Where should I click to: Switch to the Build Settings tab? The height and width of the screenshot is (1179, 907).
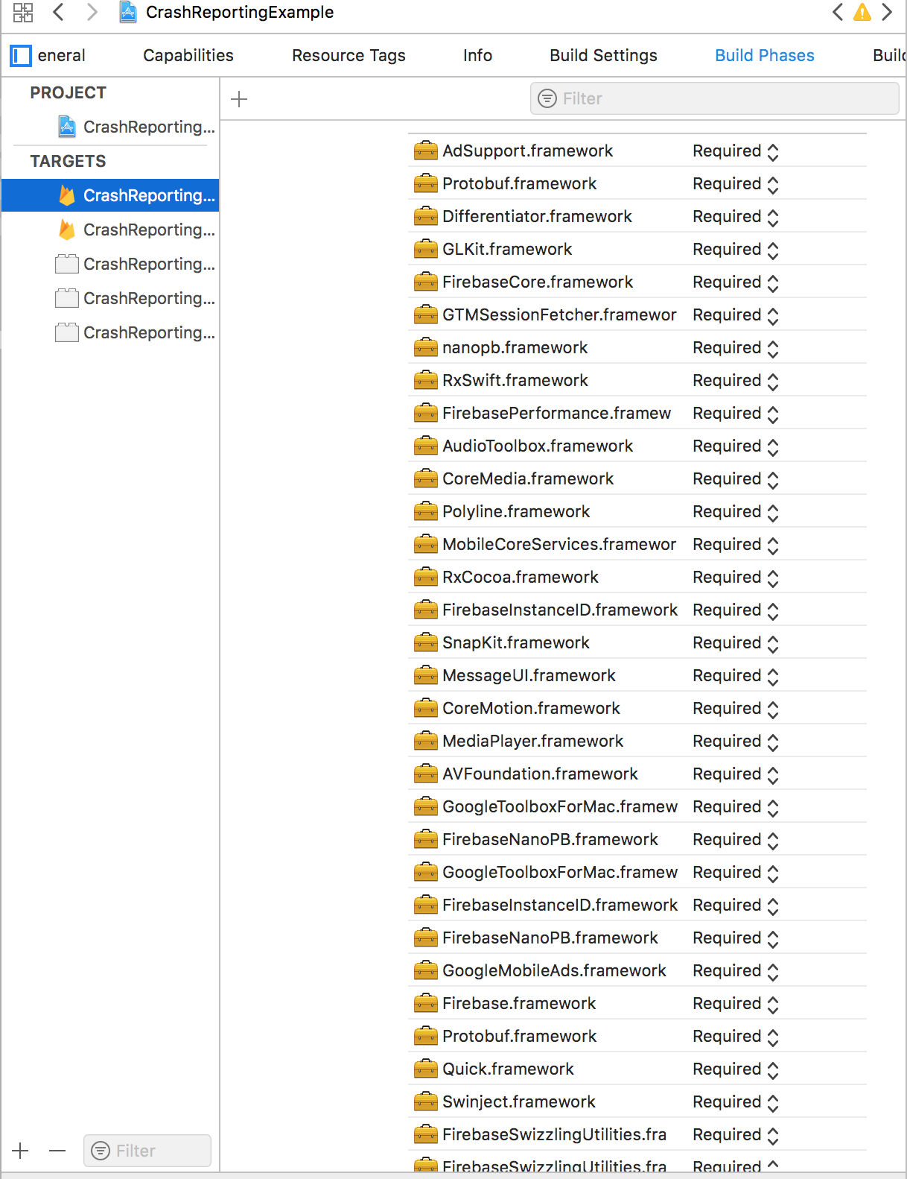(603, 55)
